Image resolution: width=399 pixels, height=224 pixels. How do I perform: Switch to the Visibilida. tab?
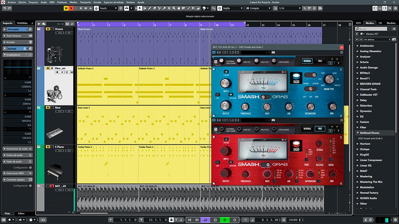coord(23,23)
